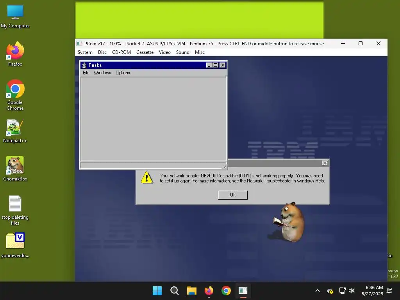Click the PCem app icon in title bar
The height and width of the screenshot is (300, 400).
coord(79,44)
